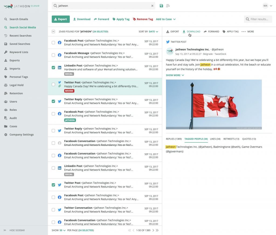Expand tweet text with Show More

[x=175, y=75]
